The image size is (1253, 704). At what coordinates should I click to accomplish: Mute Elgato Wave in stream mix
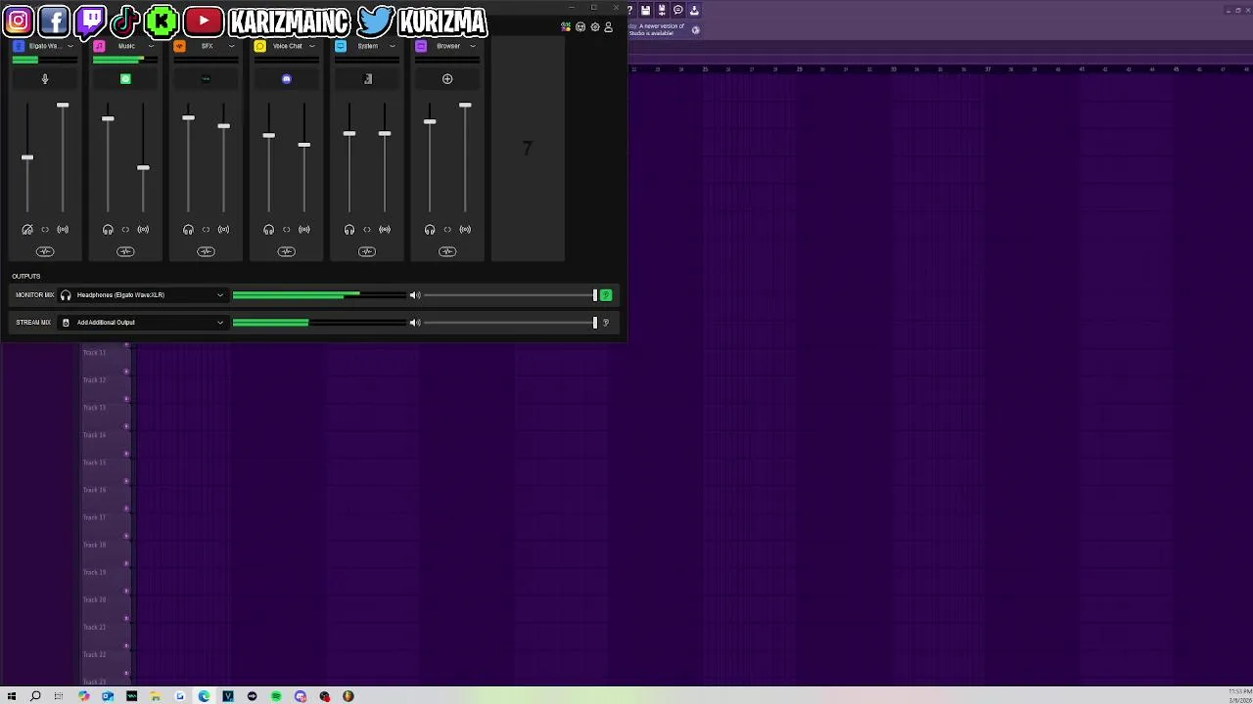click(x=63, y=230)
